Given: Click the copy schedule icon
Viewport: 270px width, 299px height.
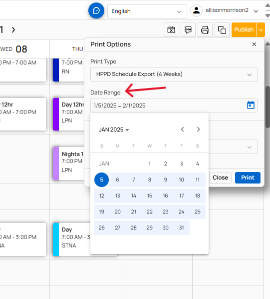Looking at the screenshot, I should (222, 30).
